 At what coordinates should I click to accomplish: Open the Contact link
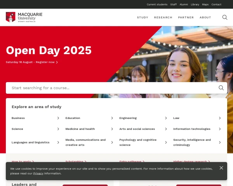pyautogui.click(x=216, y=4)
